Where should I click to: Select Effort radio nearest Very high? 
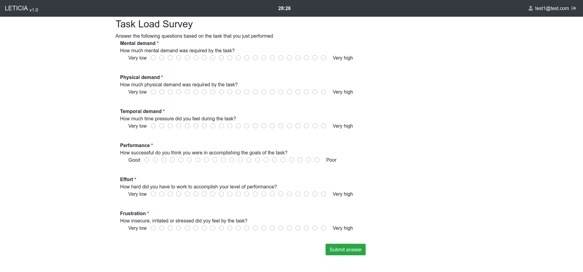click(x=323, y=194)
